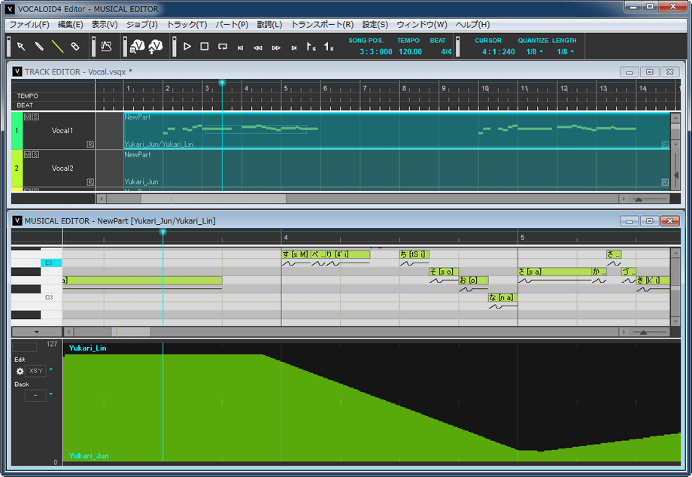
Task: Toggle R icon at Vocal1 part right end
Action: click(x=665, y=144)
